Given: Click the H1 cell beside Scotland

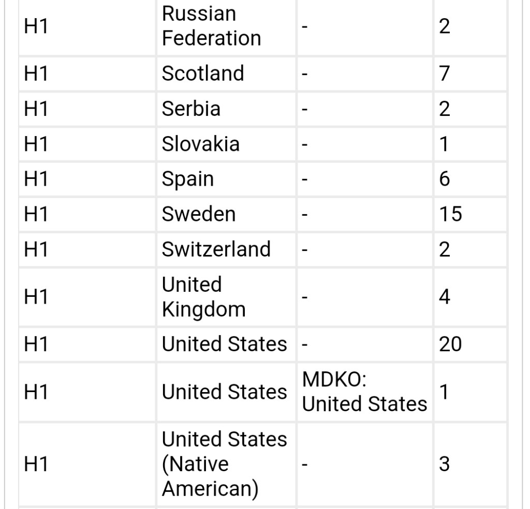Looking at the screenshot, I should pos(36,73).
